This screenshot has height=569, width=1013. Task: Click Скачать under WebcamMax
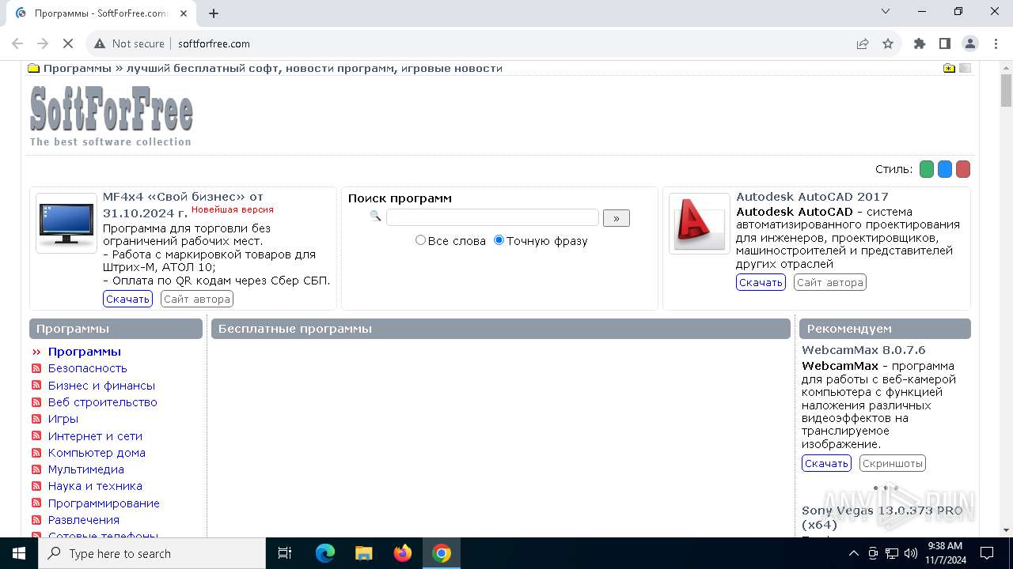point(826,463)
